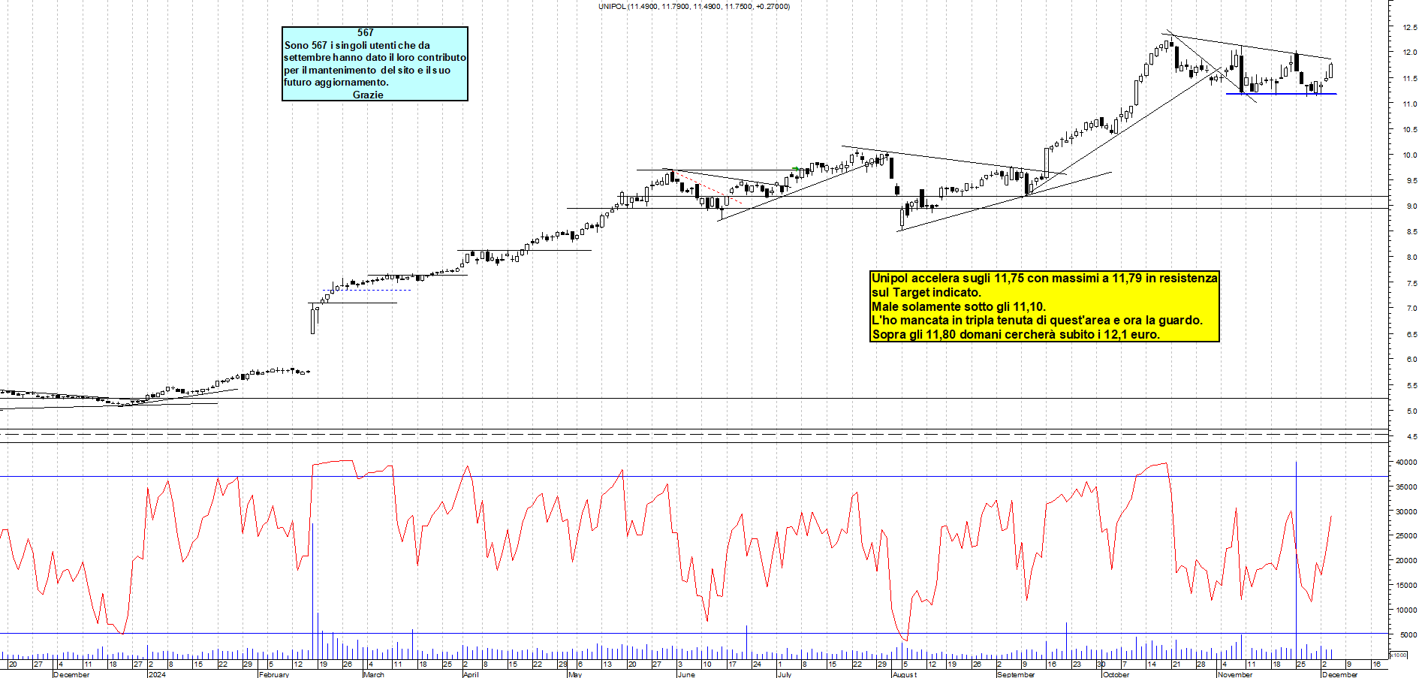Click the April month label
The width and height of the screenshot is (1419, 678).
pos(471,674)
